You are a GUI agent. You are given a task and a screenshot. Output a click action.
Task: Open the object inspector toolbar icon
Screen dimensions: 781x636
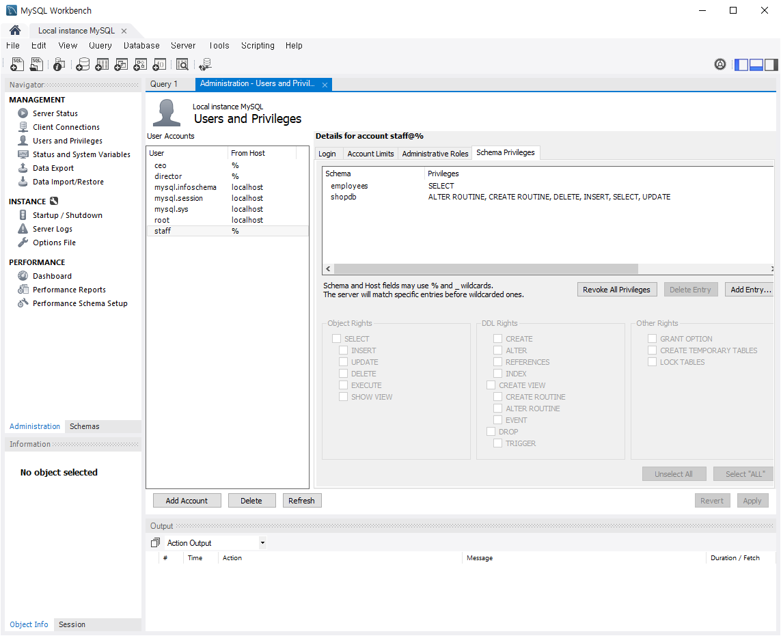[59, 64]
